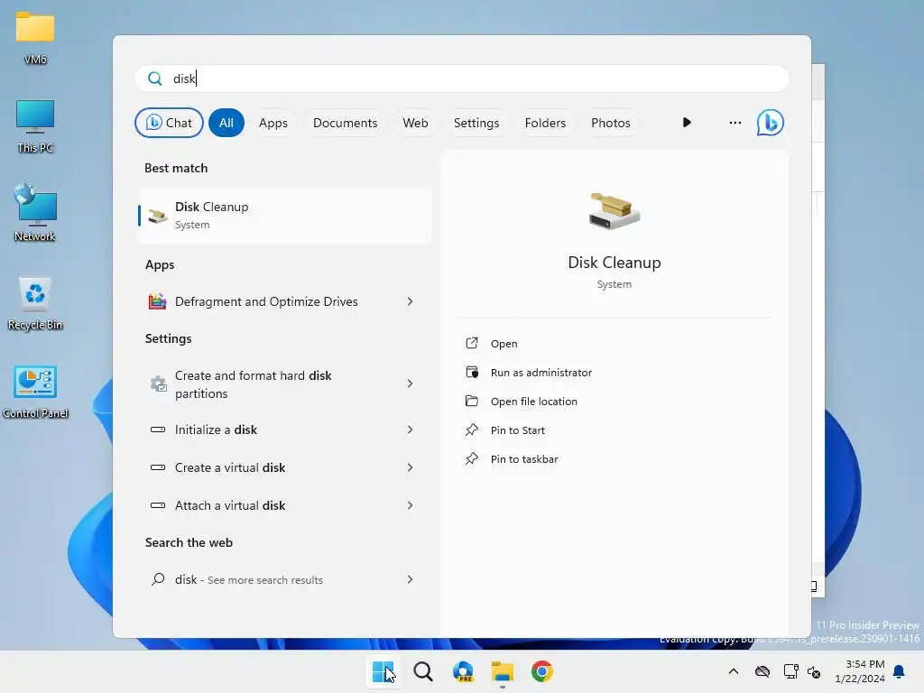Filter results by Web

(x=415, y=123)
